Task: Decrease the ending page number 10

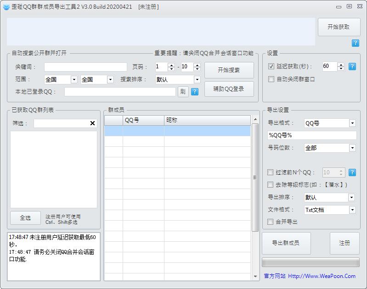Action: tap(198, 69)
